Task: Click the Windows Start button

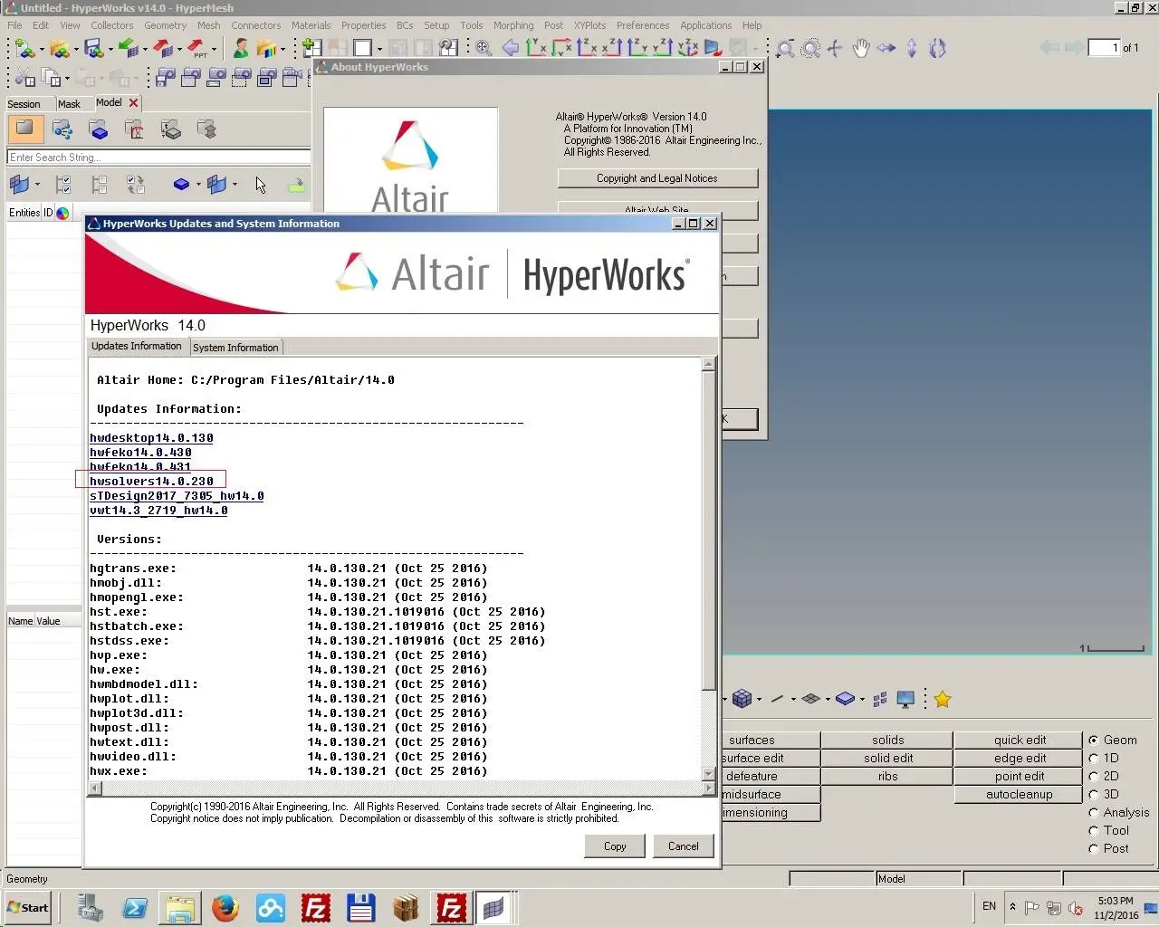Action: 28,907
